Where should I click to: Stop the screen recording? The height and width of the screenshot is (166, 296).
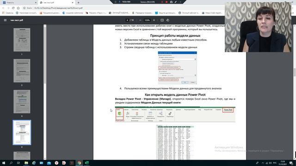click(166, 2)
